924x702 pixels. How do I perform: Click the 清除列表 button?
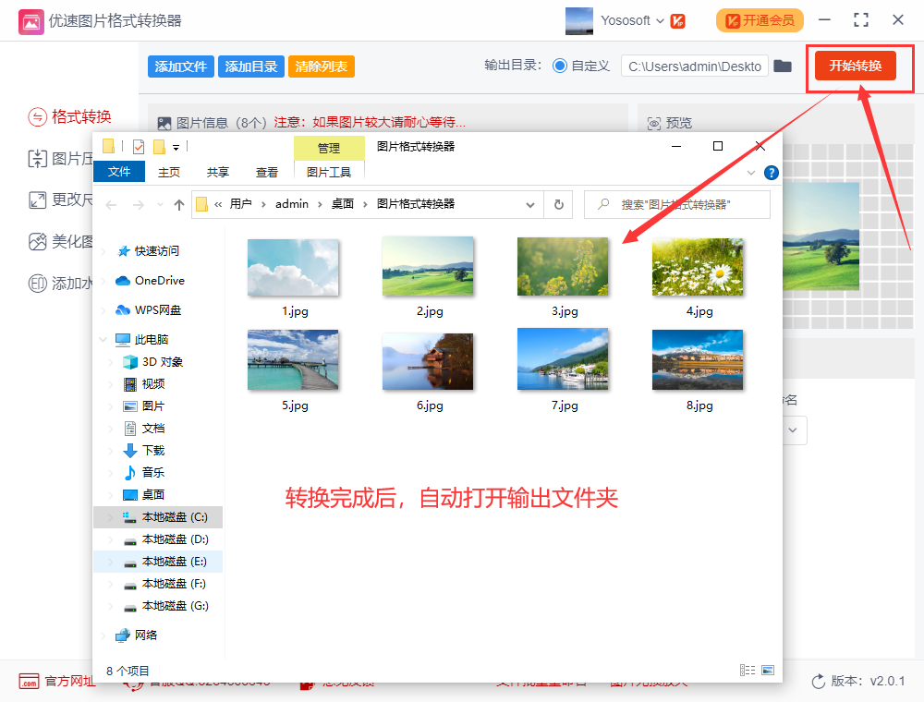[321, 66]
